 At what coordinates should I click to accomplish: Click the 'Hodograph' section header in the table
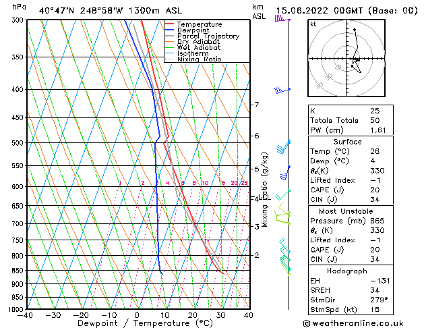click(x=347, y=271)
